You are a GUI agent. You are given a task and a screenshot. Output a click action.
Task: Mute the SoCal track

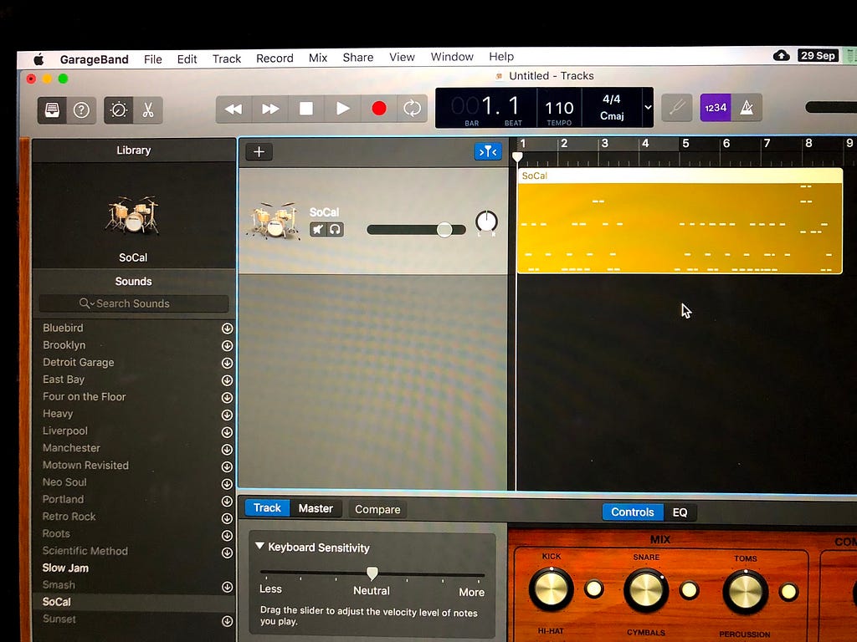(x=318, y=229)
